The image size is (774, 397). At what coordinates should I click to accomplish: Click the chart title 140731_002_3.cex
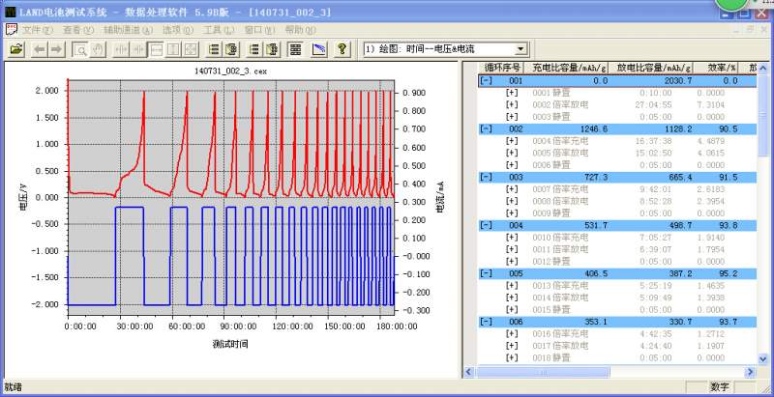(230, 71)
